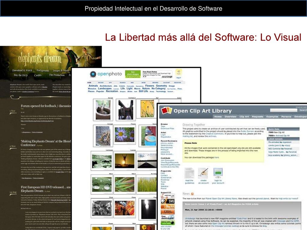
Task: Open 'Forum opened for feedback' post title
Action: tap(46, 106)
